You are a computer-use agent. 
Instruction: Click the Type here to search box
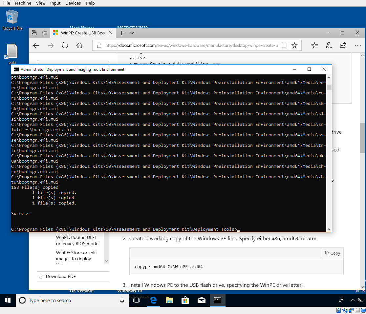point(72,300)
